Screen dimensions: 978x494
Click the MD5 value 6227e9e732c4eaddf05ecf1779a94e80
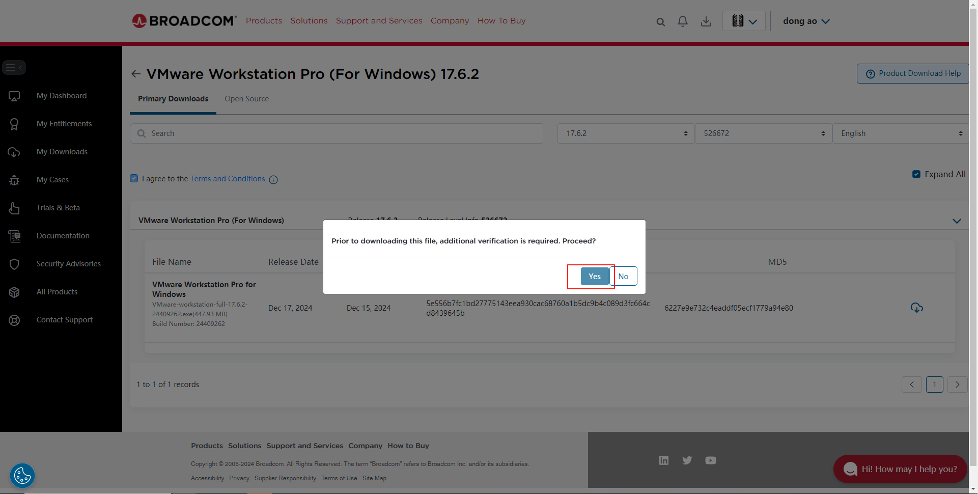(729, 308)
